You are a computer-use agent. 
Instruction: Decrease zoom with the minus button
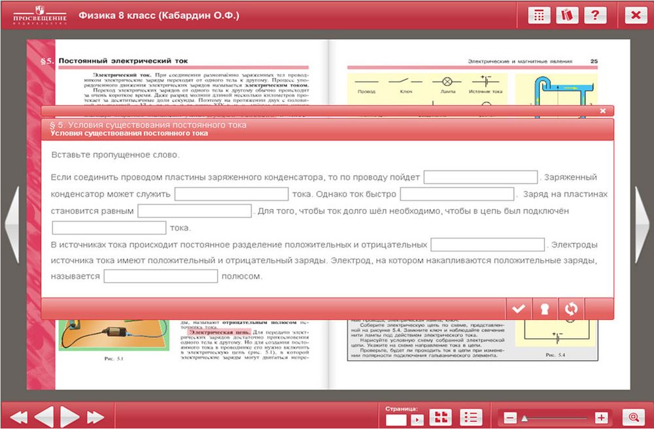pos(510,418)
